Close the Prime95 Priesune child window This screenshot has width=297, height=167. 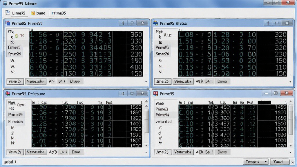142,93
